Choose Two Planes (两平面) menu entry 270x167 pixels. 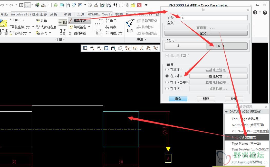point(247,144)
